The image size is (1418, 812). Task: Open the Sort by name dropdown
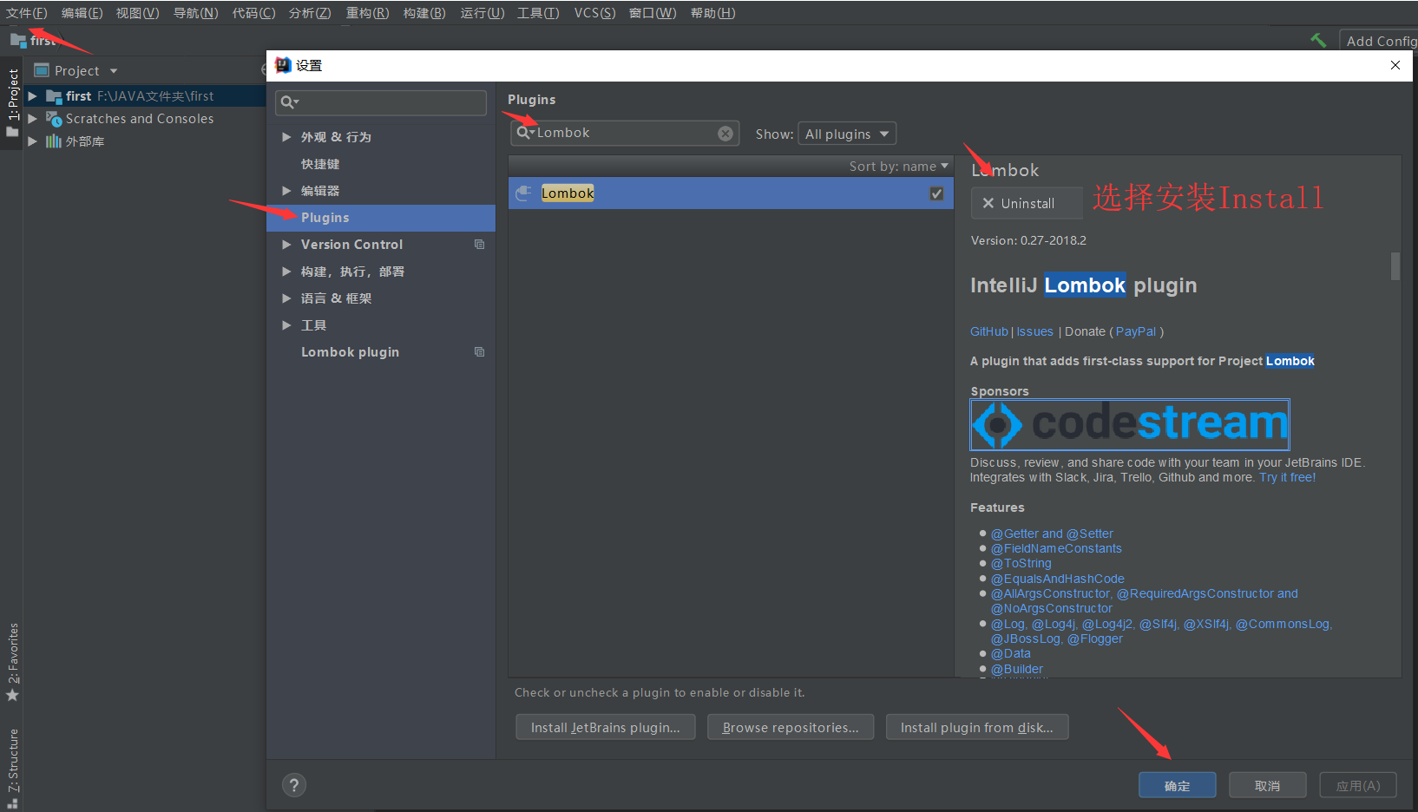click(899, 166)
